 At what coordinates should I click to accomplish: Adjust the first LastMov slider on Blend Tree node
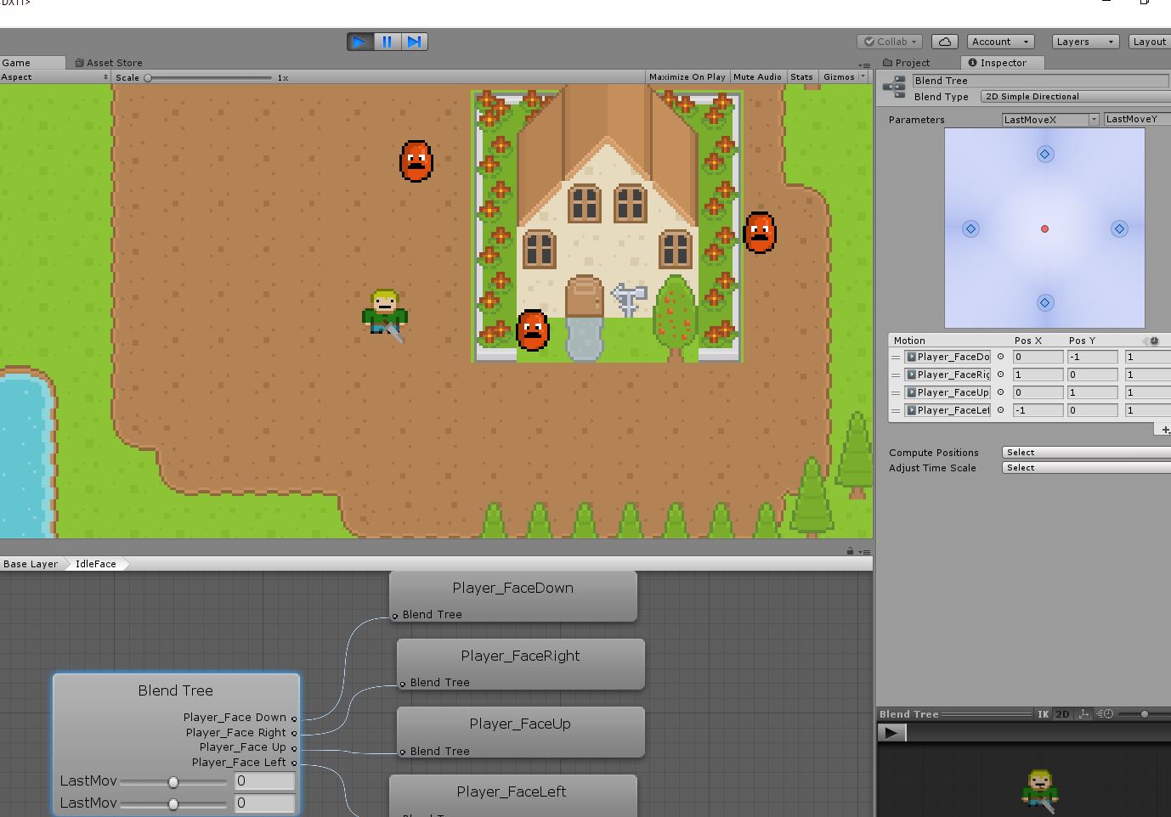173,781
